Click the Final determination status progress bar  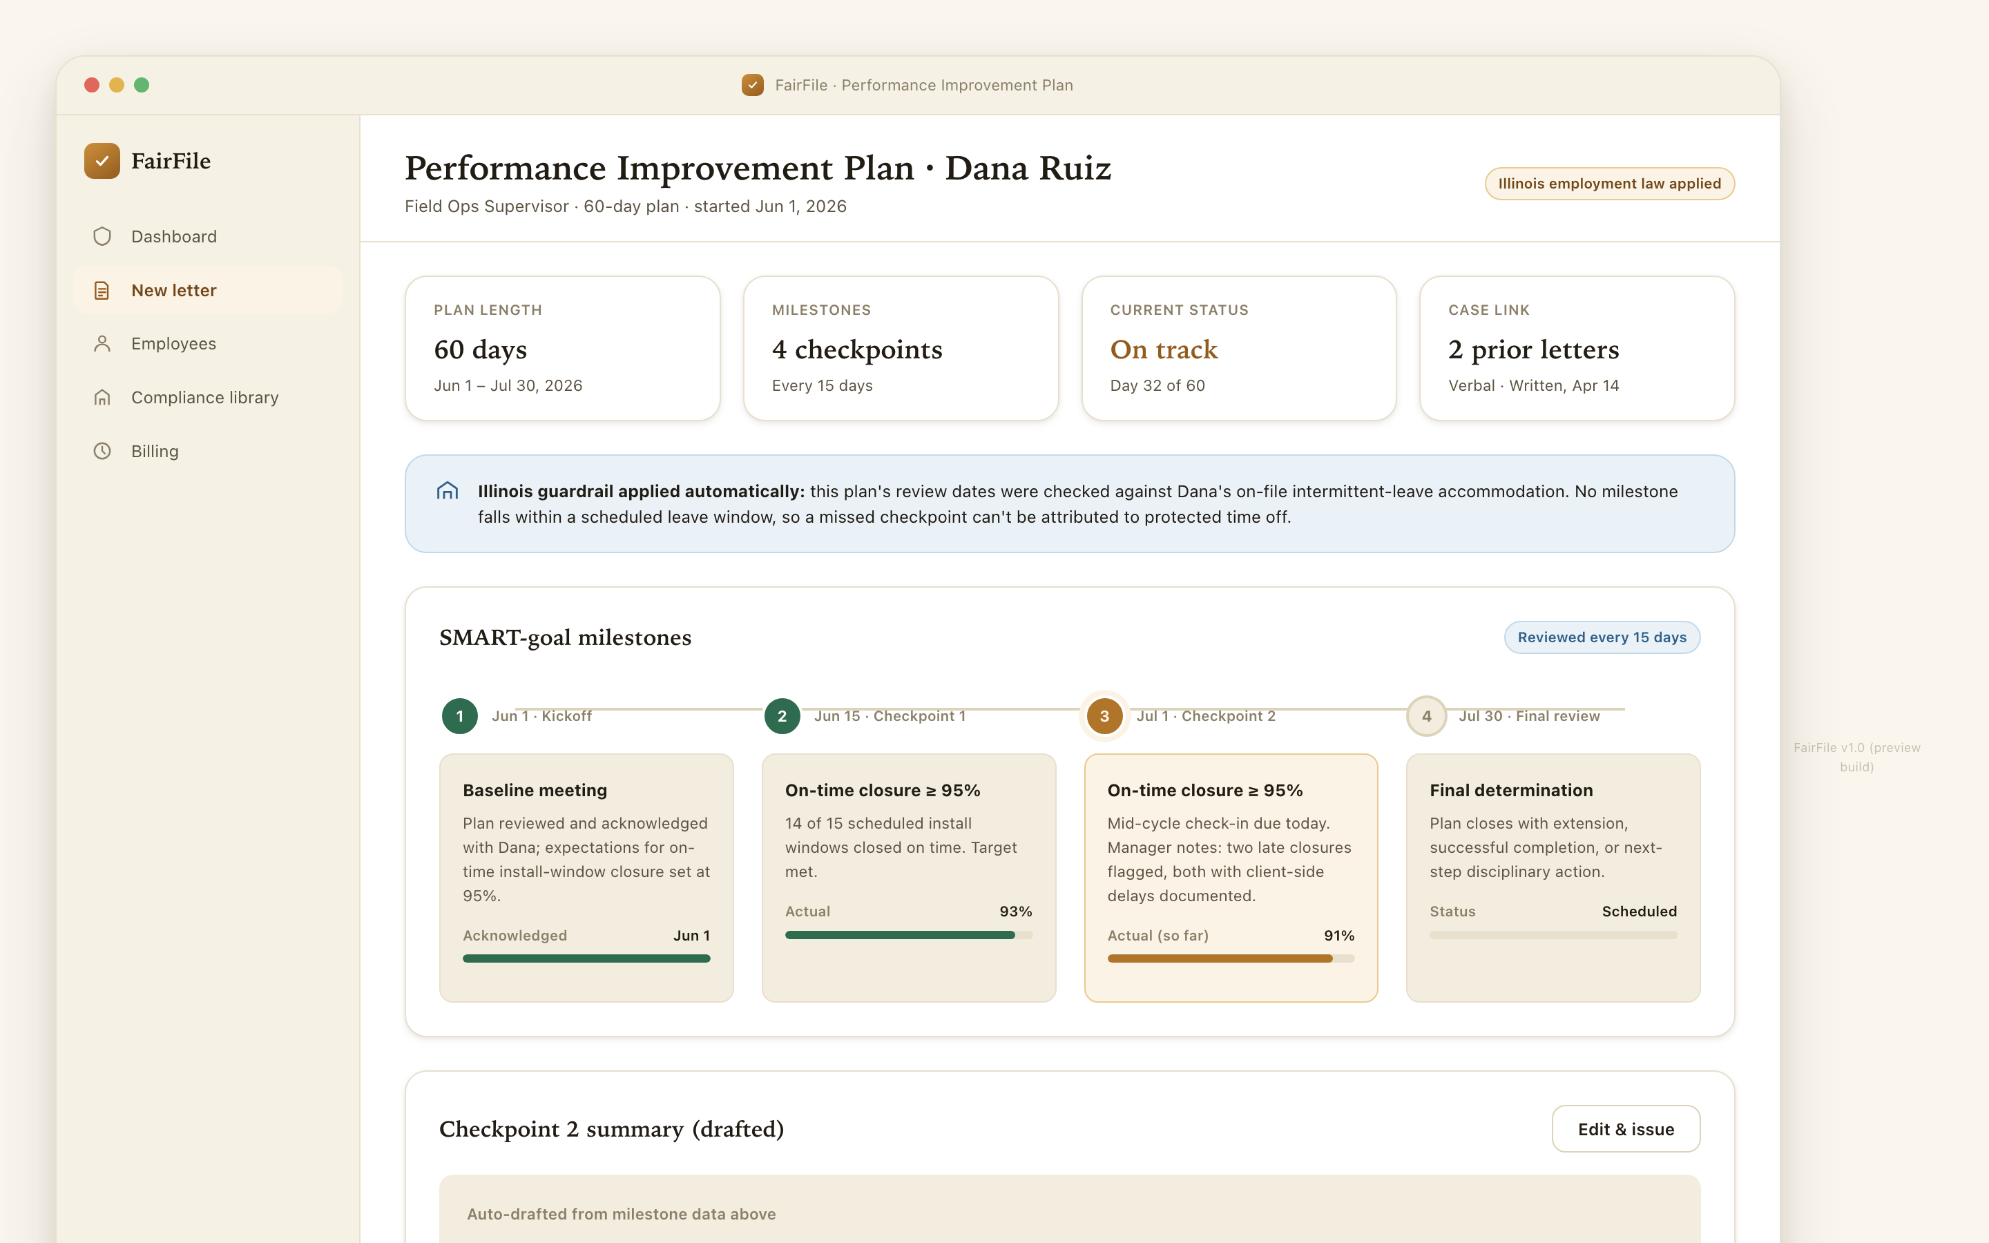(1553, 935)
